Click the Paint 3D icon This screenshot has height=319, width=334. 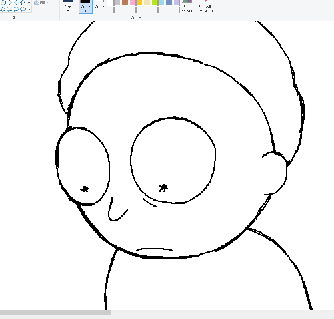click(206, 1)
